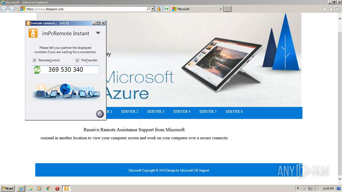Open Chrome from the taskbar

click(x=48, y=189)
